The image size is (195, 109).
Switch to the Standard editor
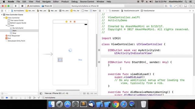pos(166,6)
